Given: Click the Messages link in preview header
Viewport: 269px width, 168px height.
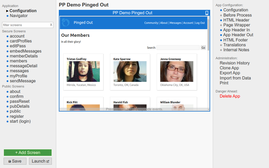Looking at the screenshot, I should click(x=175, y=23).
